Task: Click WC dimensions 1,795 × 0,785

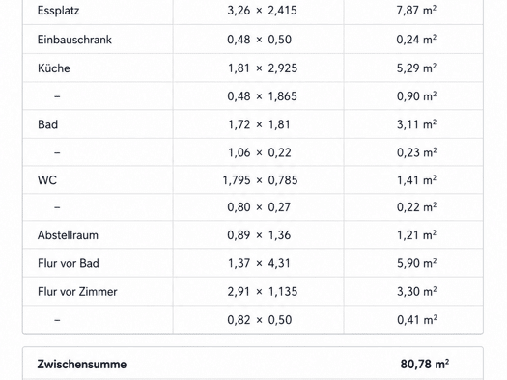Action: tap(261, 180)
